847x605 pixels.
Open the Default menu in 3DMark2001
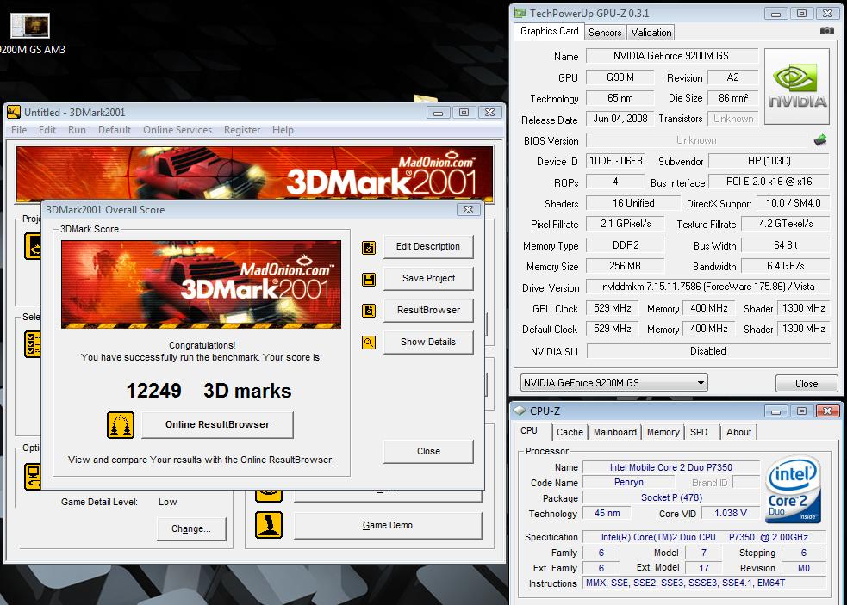pos(115,130)
